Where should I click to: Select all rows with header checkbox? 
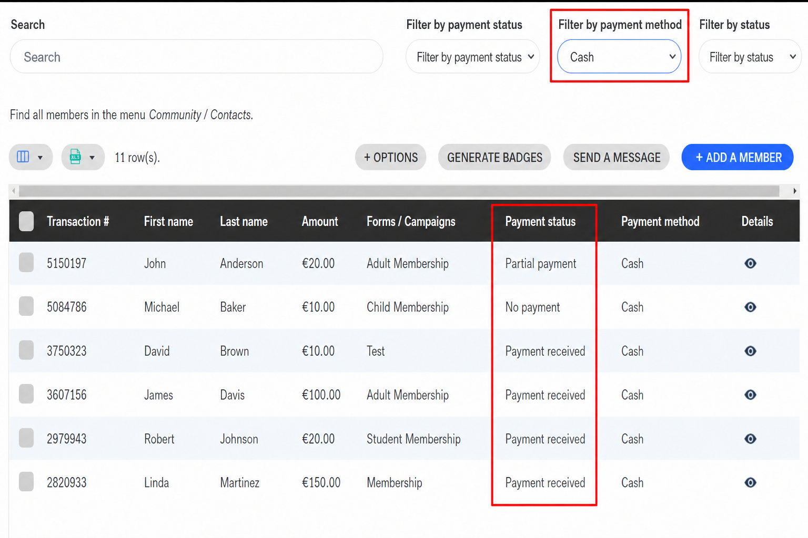point(26,221)
